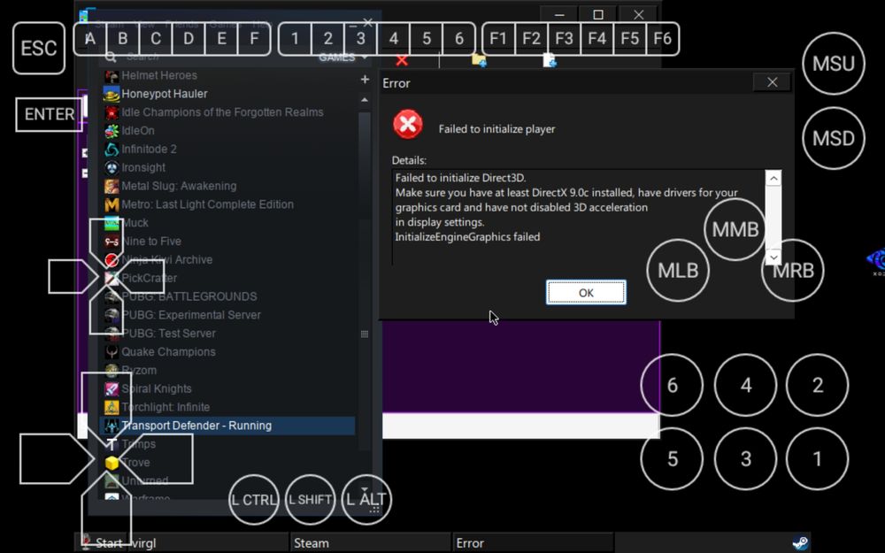
Task: Tap the F3 overlay key
Action: click(564, 38)
